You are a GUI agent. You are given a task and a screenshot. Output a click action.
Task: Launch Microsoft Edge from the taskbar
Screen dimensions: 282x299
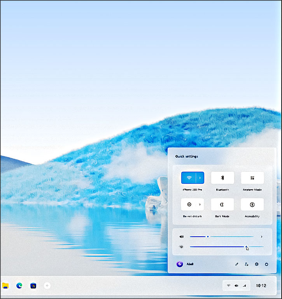tap(19, 286)
